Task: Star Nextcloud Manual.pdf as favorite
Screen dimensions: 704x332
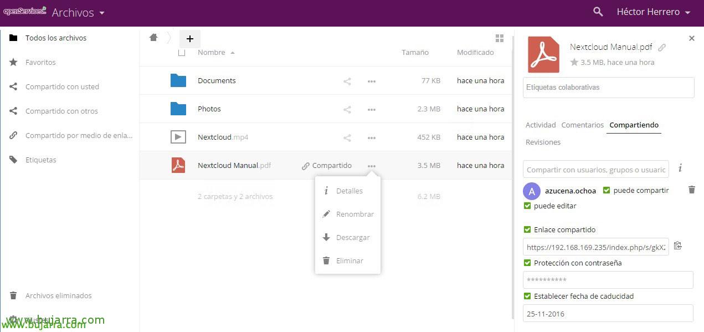Action: coord(574,63)
